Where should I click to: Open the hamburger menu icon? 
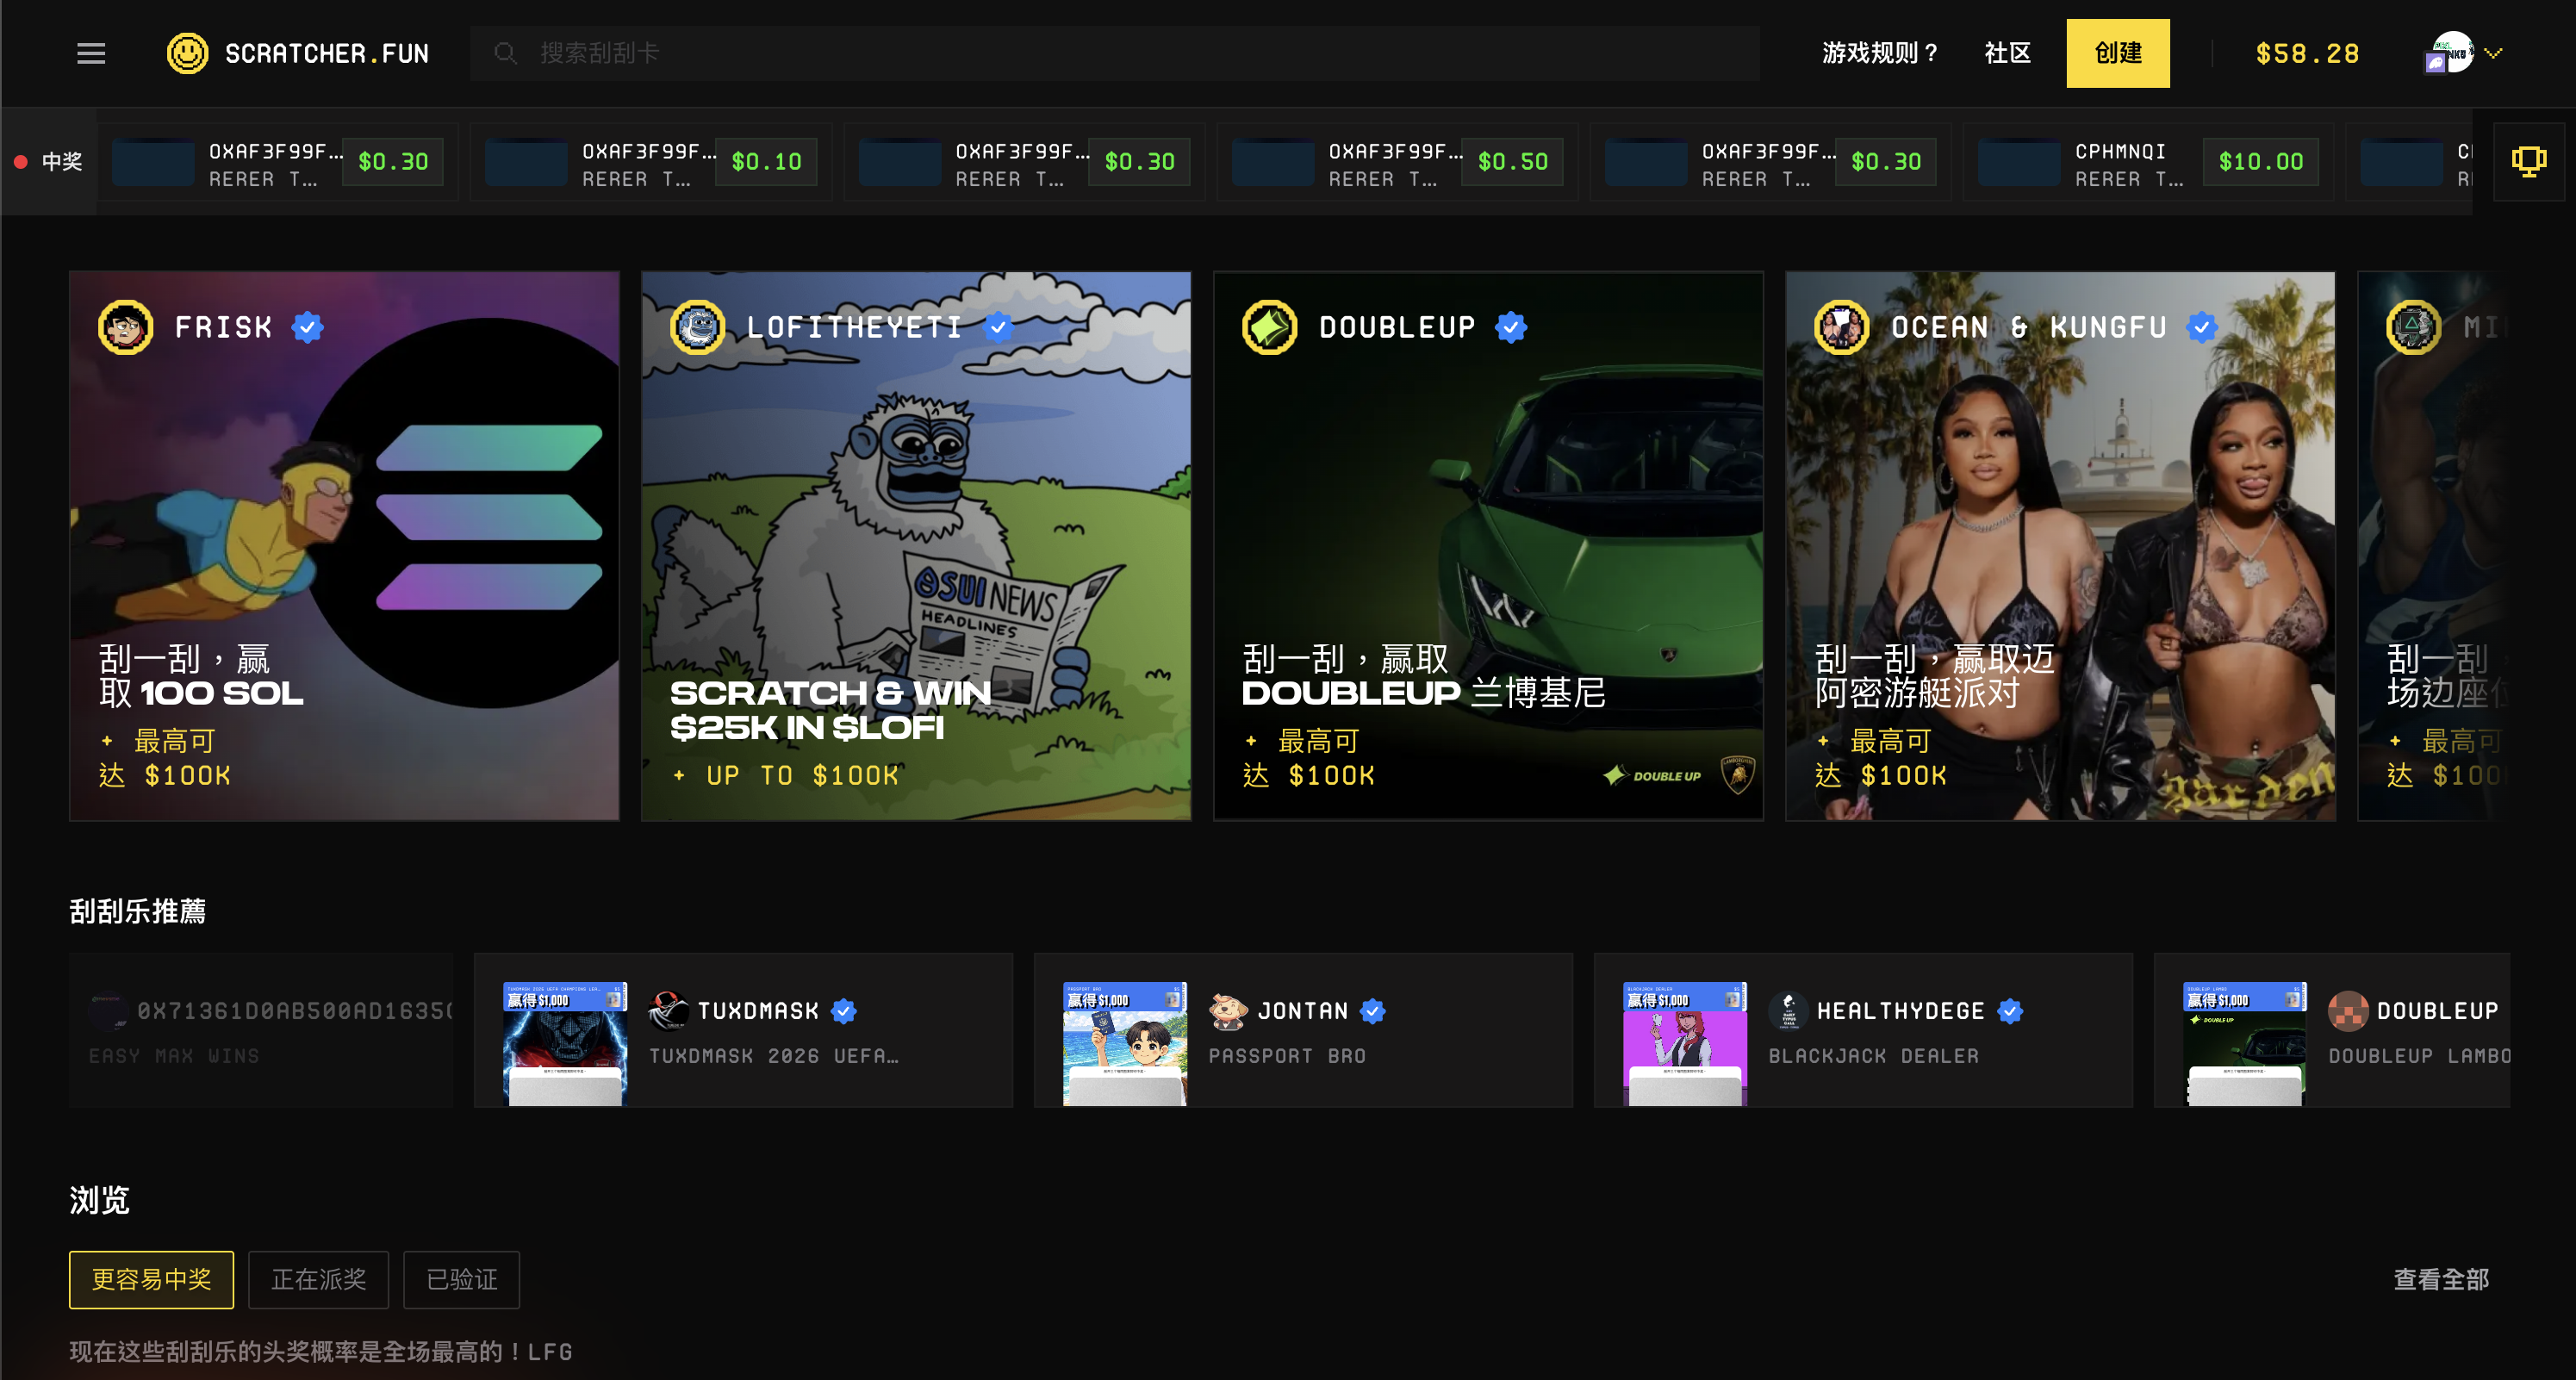click(x=91, y=53)
